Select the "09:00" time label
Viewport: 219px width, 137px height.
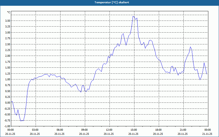tap(85, 130)
